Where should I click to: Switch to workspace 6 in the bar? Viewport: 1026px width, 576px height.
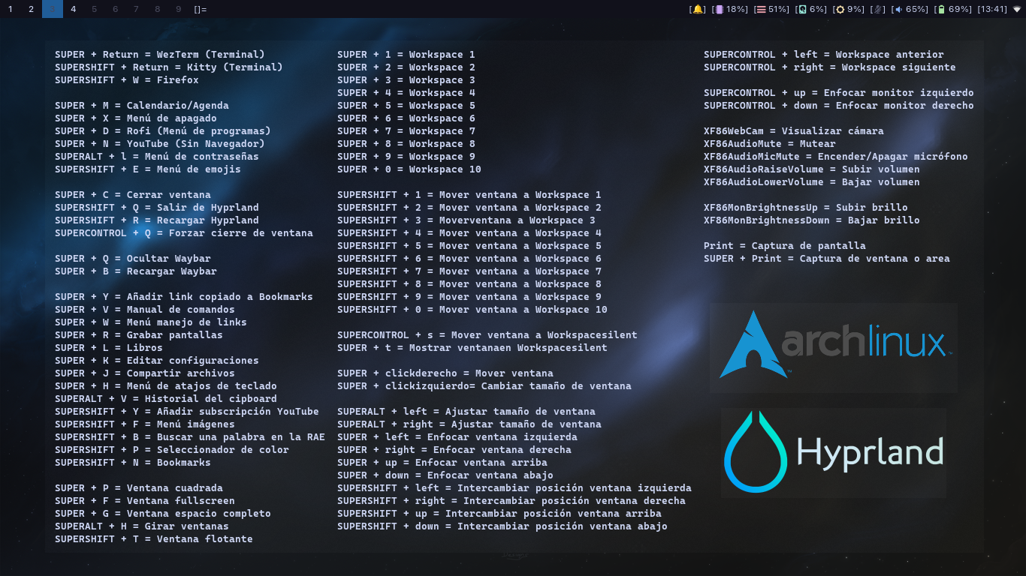click(115, 9)
